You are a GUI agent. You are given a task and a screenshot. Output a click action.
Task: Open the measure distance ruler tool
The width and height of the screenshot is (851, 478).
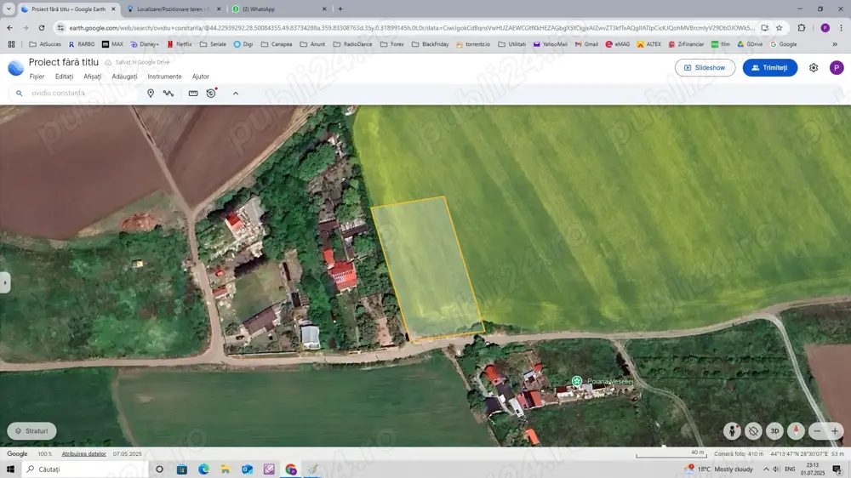coord(193,94)
